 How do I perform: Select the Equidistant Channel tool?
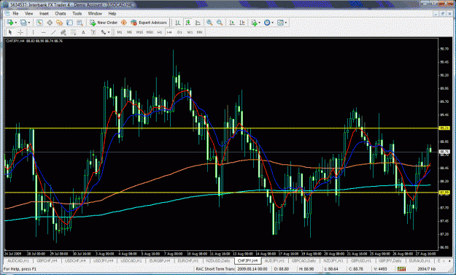63,32
